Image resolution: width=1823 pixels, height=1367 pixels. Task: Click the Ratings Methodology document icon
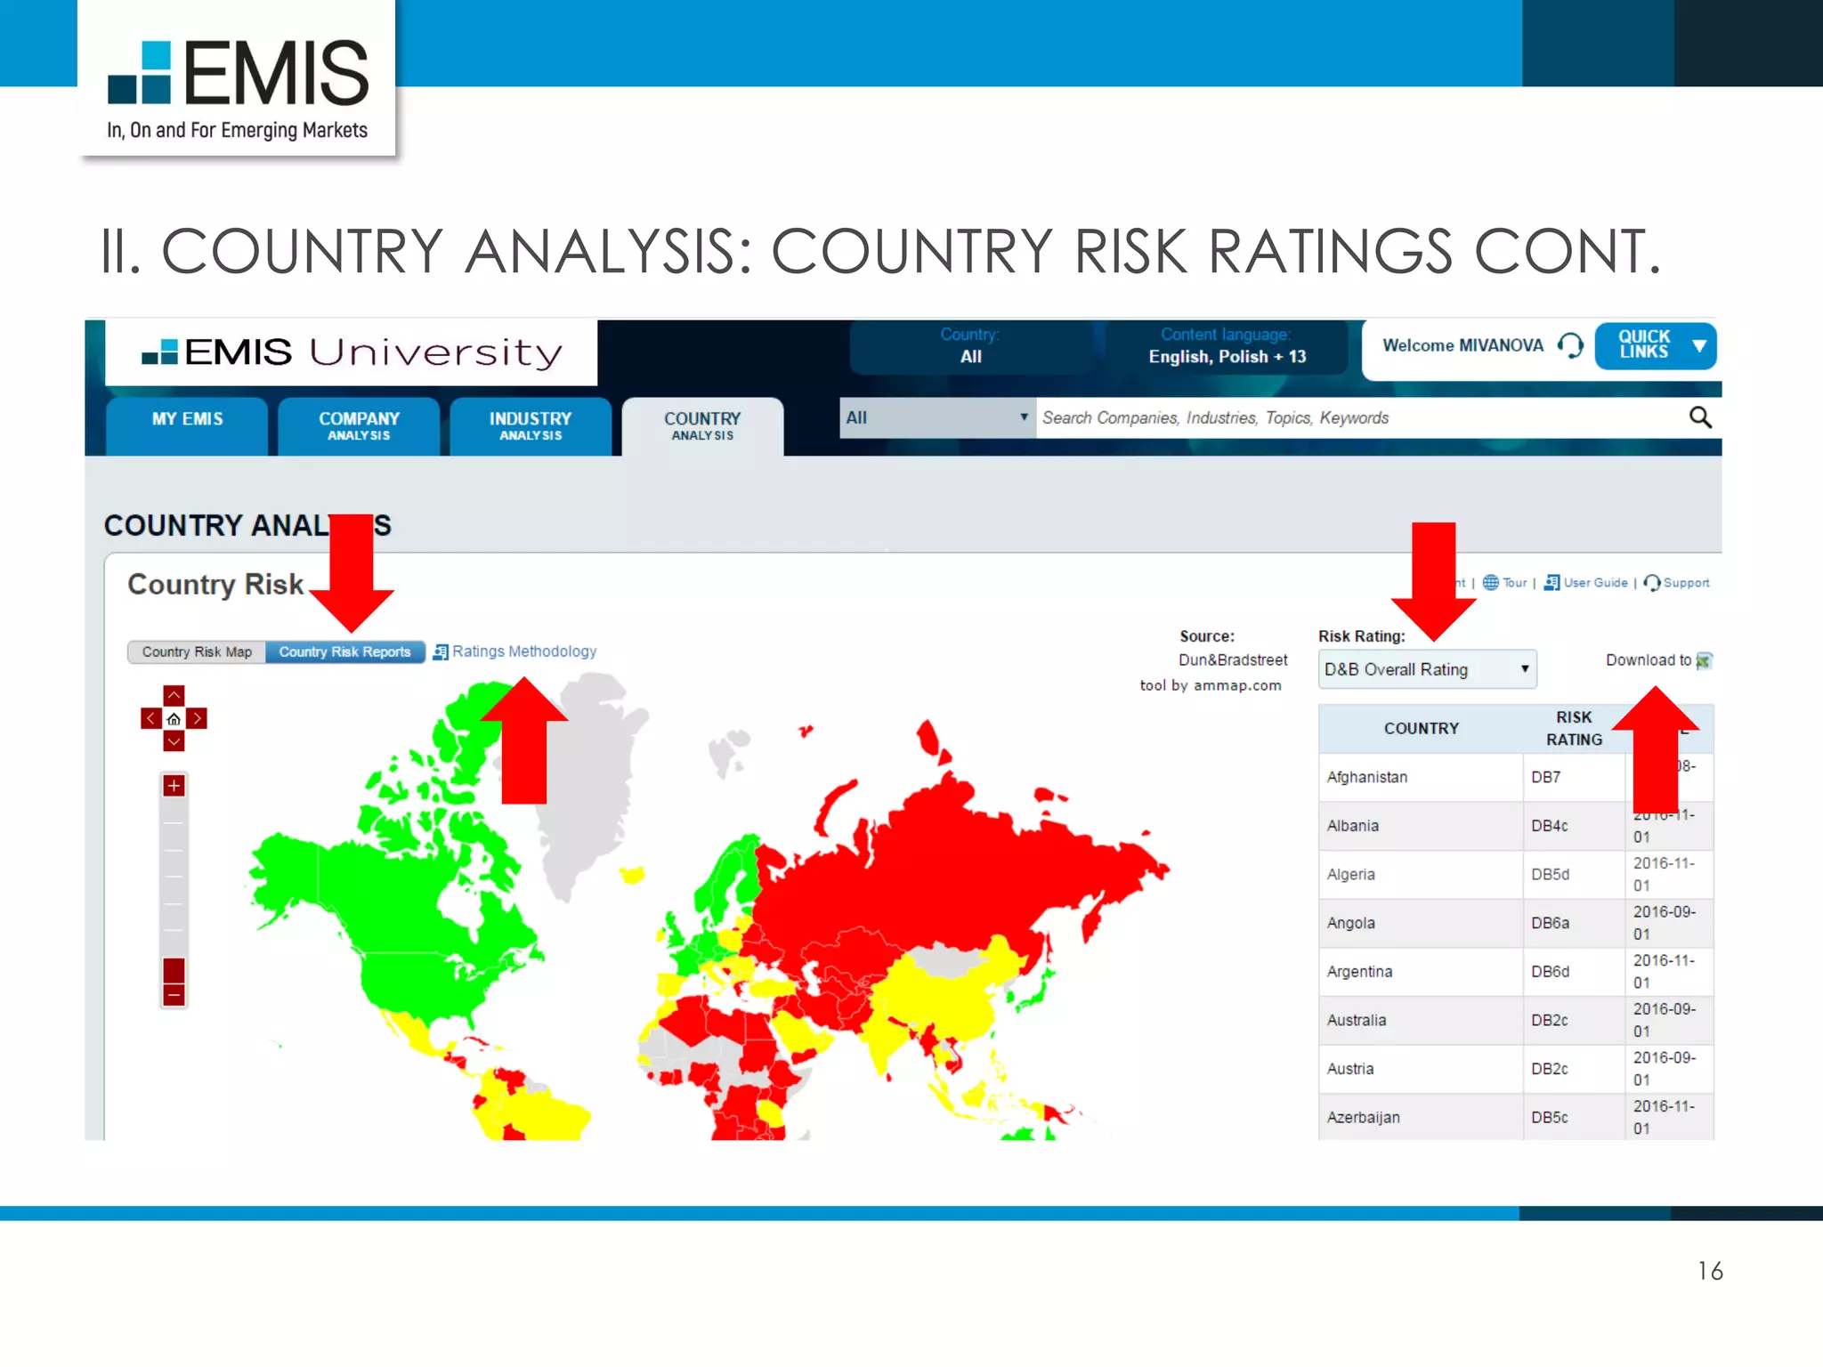tap(441, 652)
